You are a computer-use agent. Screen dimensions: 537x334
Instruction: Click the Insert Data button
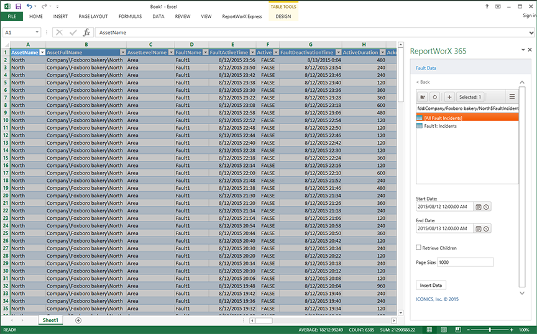pyautogui.click(x=431, y=285)
